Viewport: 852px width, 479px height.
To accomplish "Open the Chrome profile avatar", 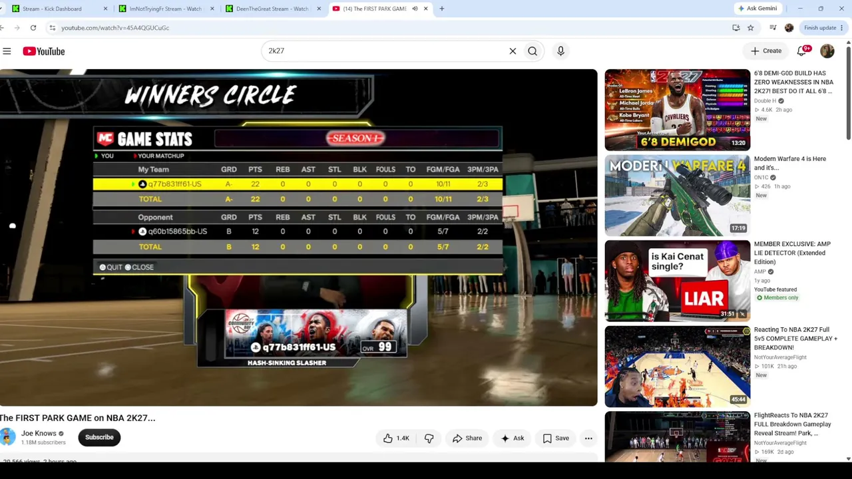I will (789, 28).
